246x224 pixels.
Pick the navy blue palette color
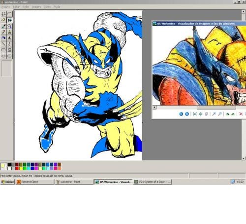point(32,164)
